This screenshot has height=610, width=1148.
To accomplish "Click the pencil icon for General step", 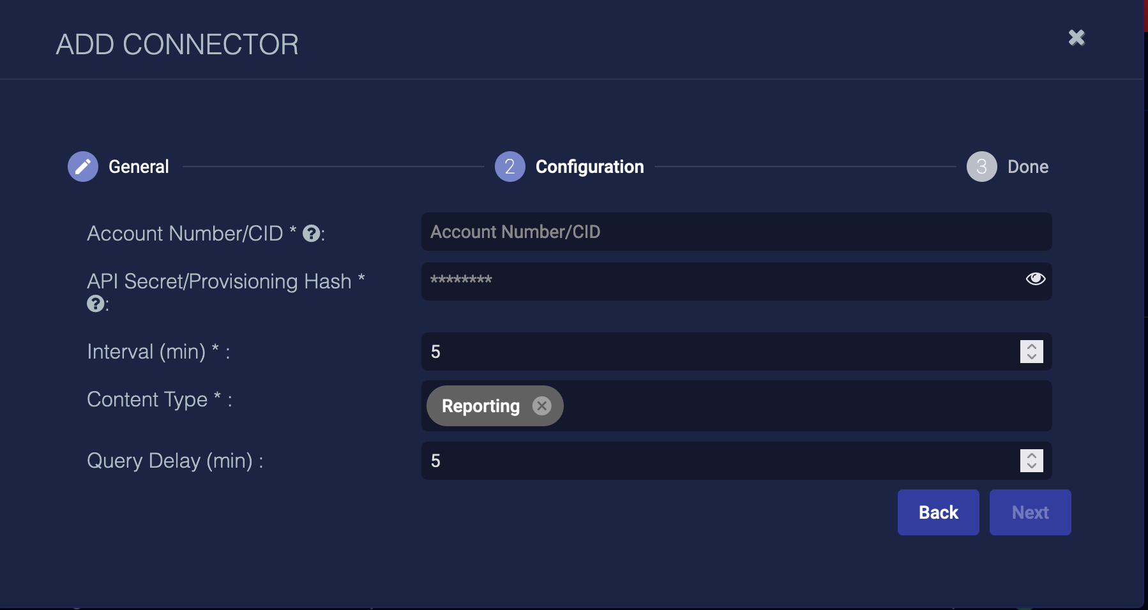I will pos(83,167).
